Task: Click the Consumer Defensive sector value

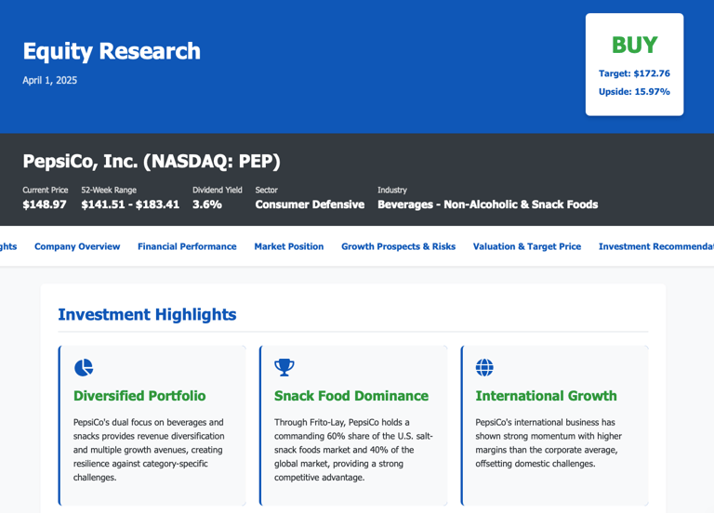Action: (x=310, y=204)
